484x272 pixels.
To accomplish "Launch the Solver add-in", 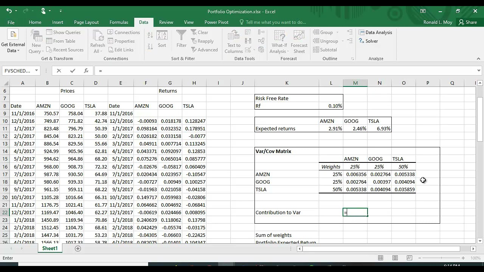I will tap(368, 41).
